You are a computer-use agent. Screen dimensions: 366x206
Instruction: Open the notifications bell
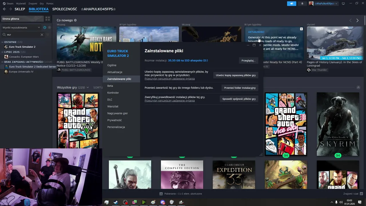pos(302,3)
